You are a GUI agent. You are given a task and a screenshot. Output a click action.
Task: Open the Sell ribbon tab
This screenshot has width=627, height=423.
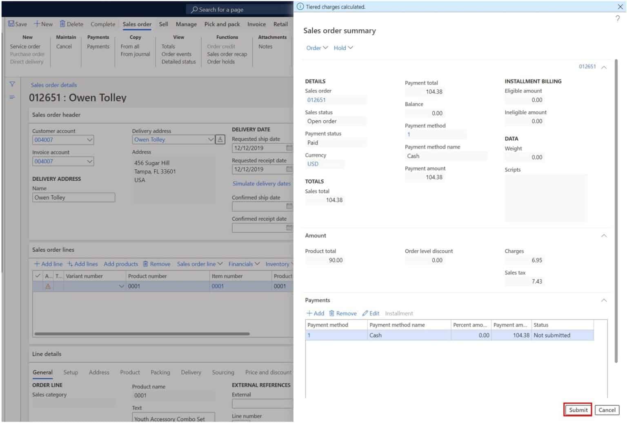pos(164,24)
